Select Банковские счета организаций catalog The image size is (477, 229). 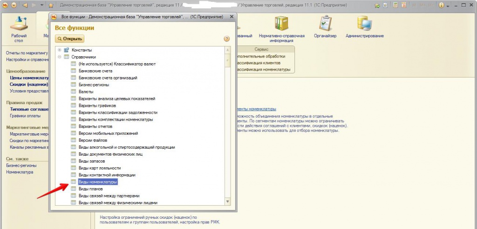[108, 78]
